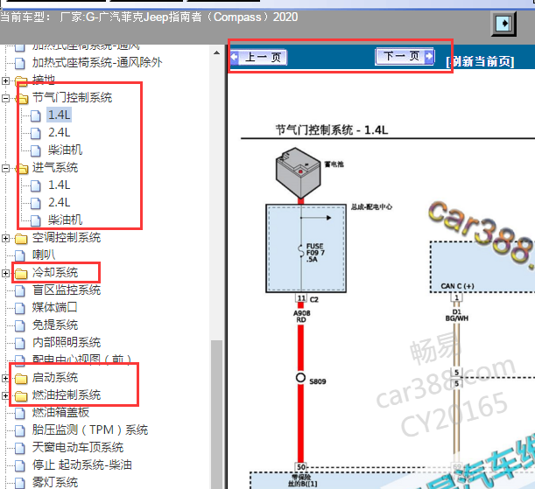Click the document icon beside 雾灯系统
Screen dimensions: 535x489
[x=20, y=483]
